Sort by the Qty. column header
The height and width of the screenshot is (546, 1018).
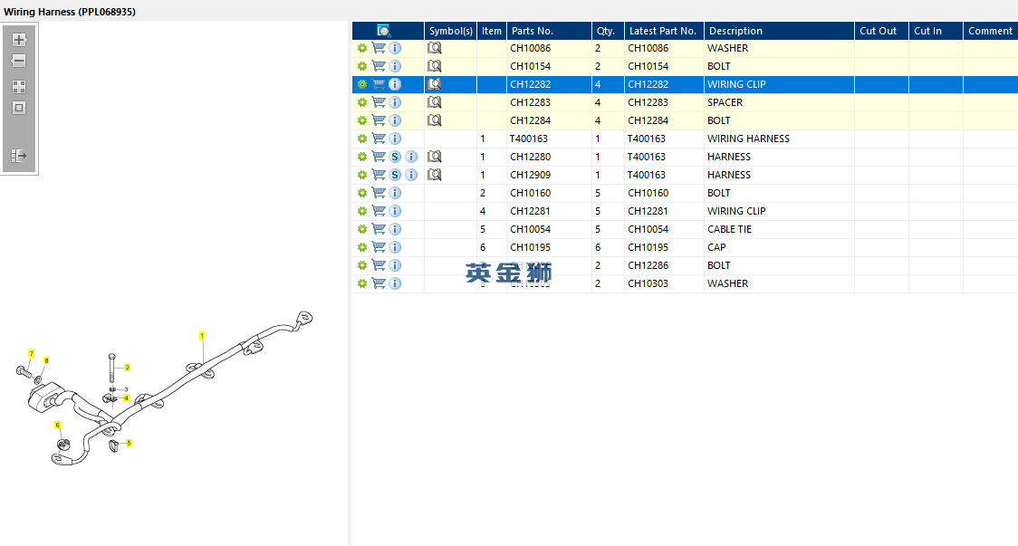coord(609,31)
